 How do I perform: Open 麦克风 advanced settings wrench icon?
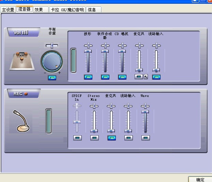(146, 77)
